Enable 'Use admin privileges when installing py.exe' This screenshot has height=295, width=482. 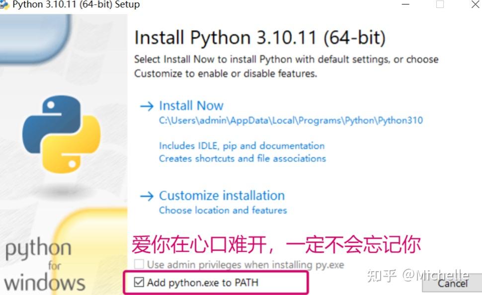(x=139, y=265)
